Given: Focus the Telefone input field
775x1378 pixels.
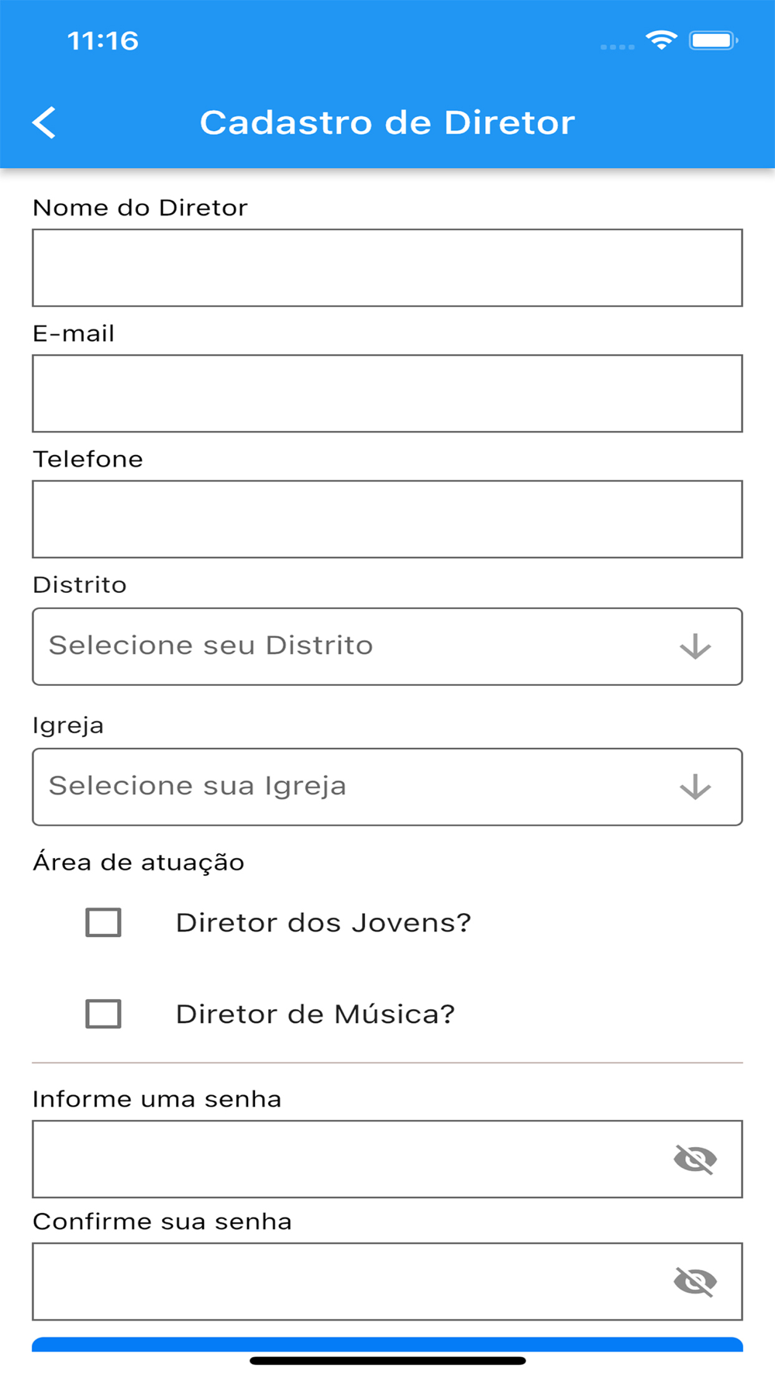Looking at the screenshot, I should pyautogui.click(x=387, y=519).
